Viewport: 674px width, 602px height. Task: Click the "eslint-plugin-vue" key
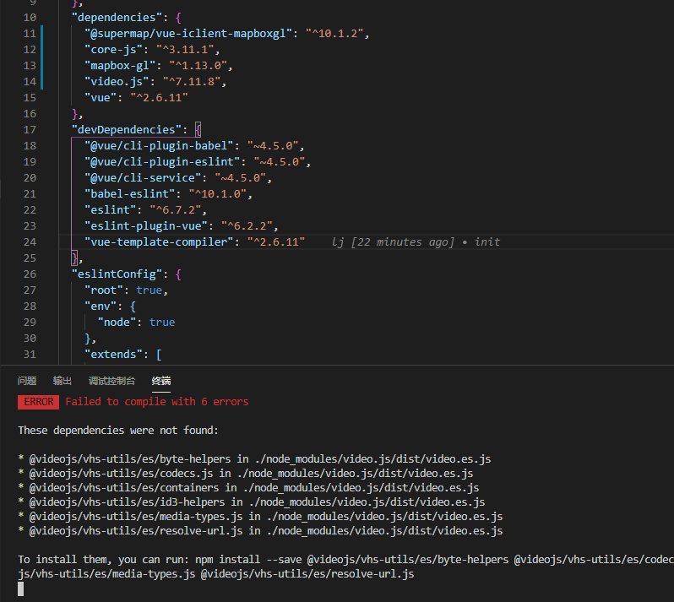click(146, 226)
